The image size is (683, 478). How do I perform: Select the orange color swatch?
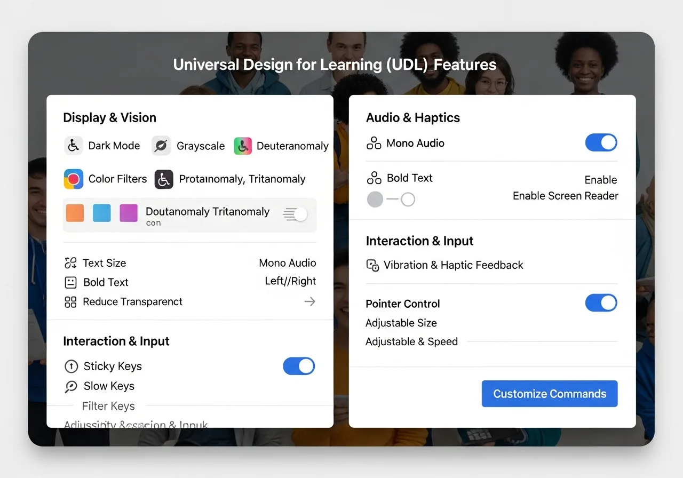coord(75,212)
